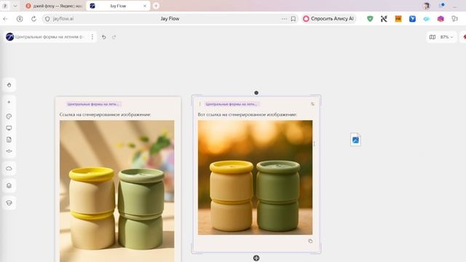Click the bottom plus connector of selected card
This screenshot has width=466, height=262.
click(256, 258)
